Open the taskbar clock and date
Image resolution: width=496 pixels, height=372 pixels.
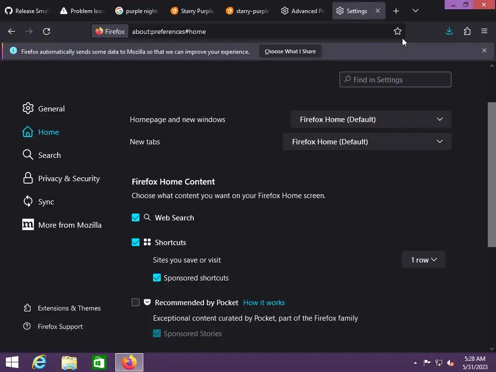[x=475, y=363]
